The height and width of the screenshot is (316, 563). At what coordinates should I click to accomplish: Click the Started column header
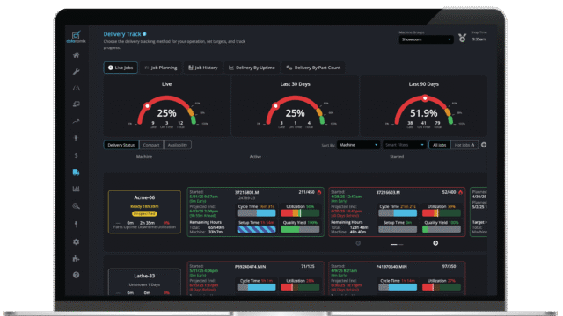[397, 157]
